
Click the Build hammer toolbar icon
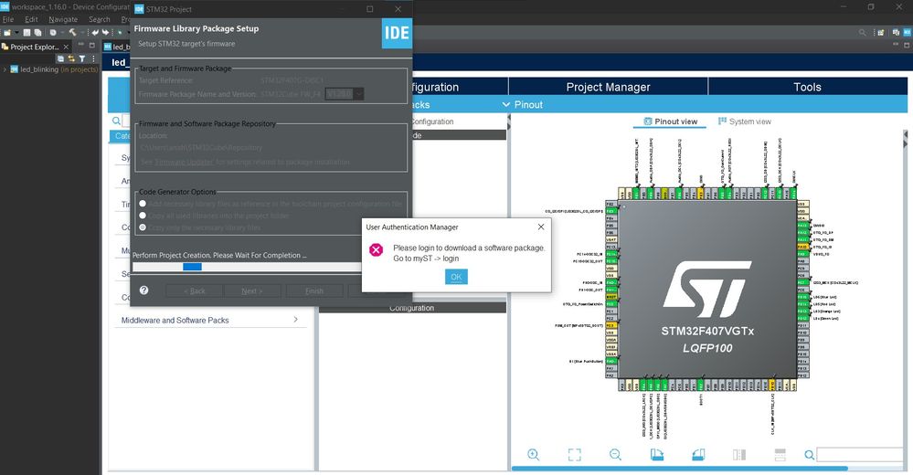coord(72,33)
